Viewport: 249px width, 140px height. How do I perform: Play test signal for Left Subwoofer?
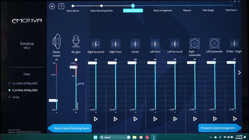click(x=215, y=119)
